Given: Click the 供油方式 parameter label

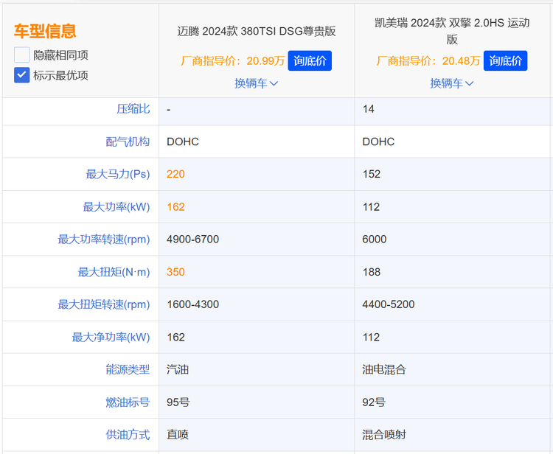Looking at the screenshot, I should pyautogui.click(x=128, y=435).
